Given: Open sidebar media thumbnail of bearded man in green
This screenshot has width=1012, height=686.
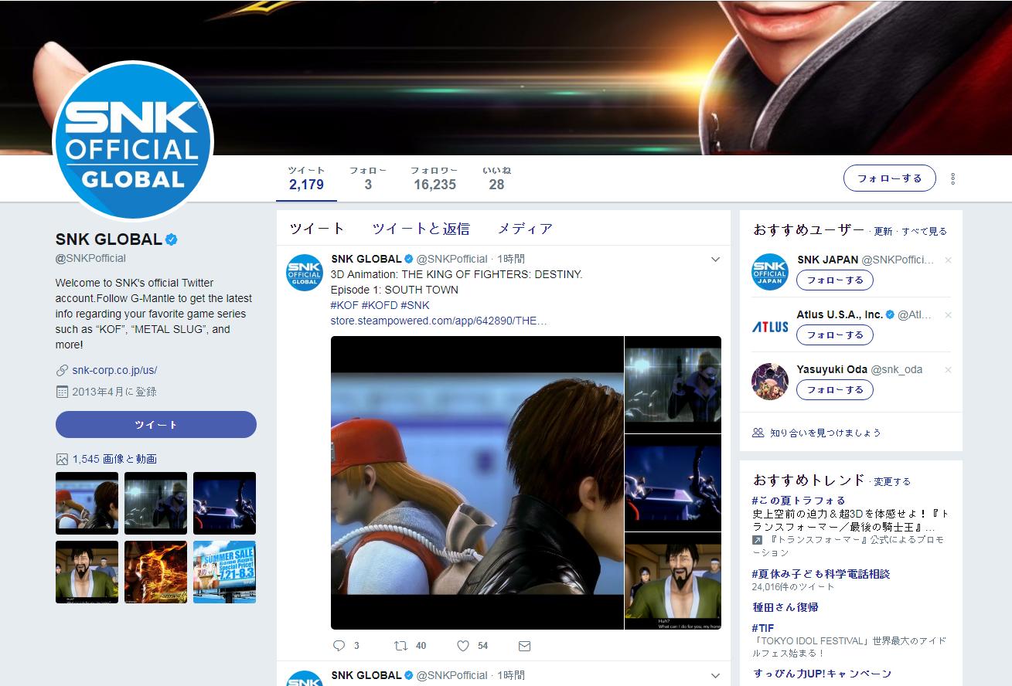Looking at the screenshot, I should [x=87, y=572].
